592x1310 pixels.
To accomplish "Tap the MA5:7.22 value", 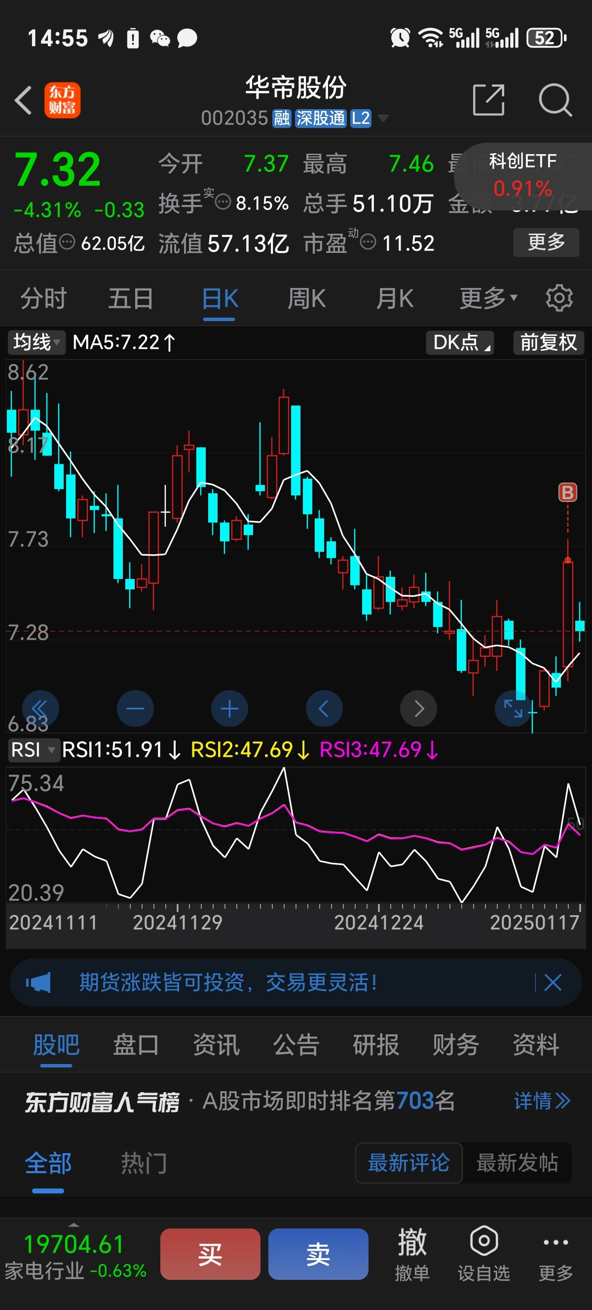I will coord(124,342).
